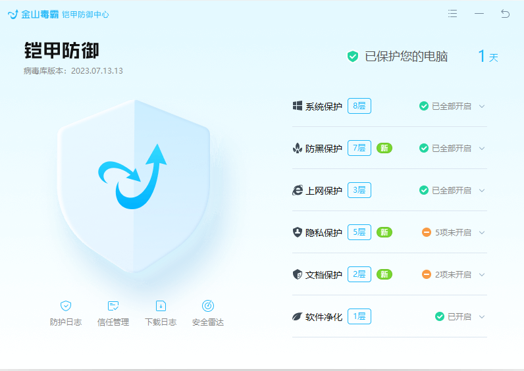524x371 pixels.
Task: Open 安全雷达 radar icon
Action: 208,306
